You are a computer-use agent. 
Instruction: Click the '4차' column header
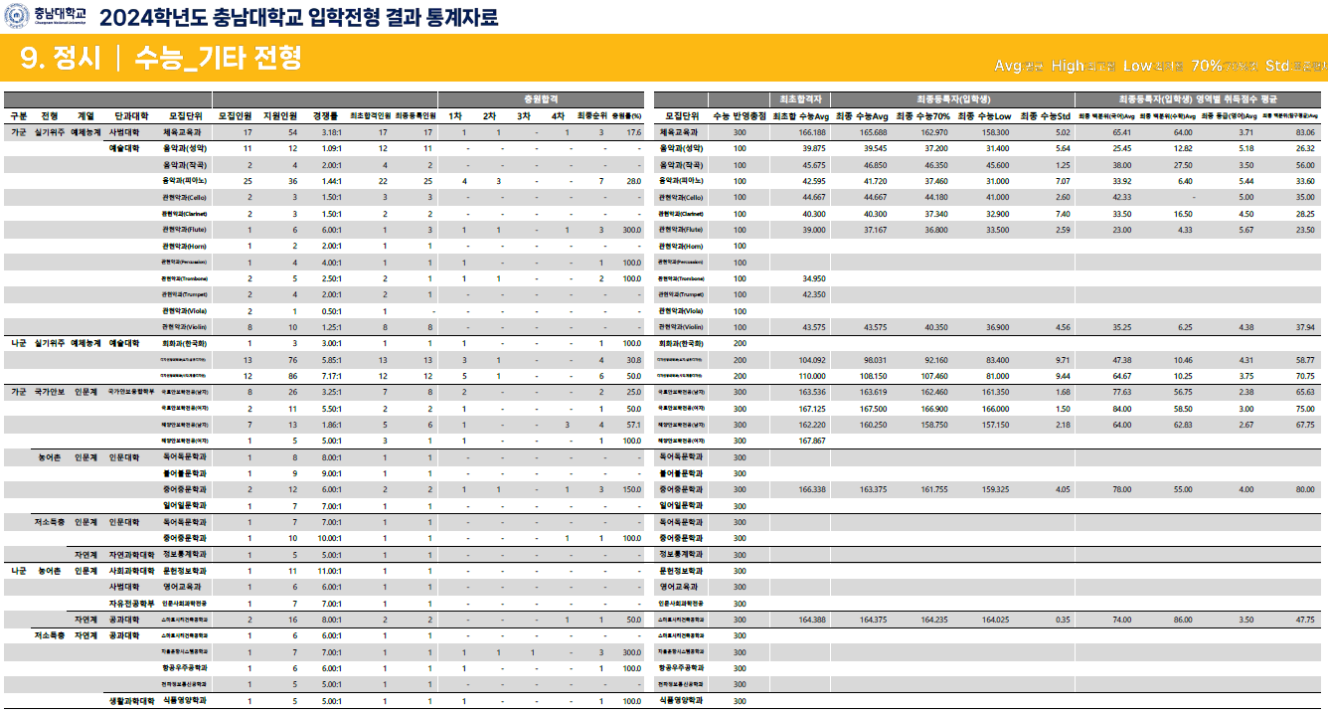[559, 115]
